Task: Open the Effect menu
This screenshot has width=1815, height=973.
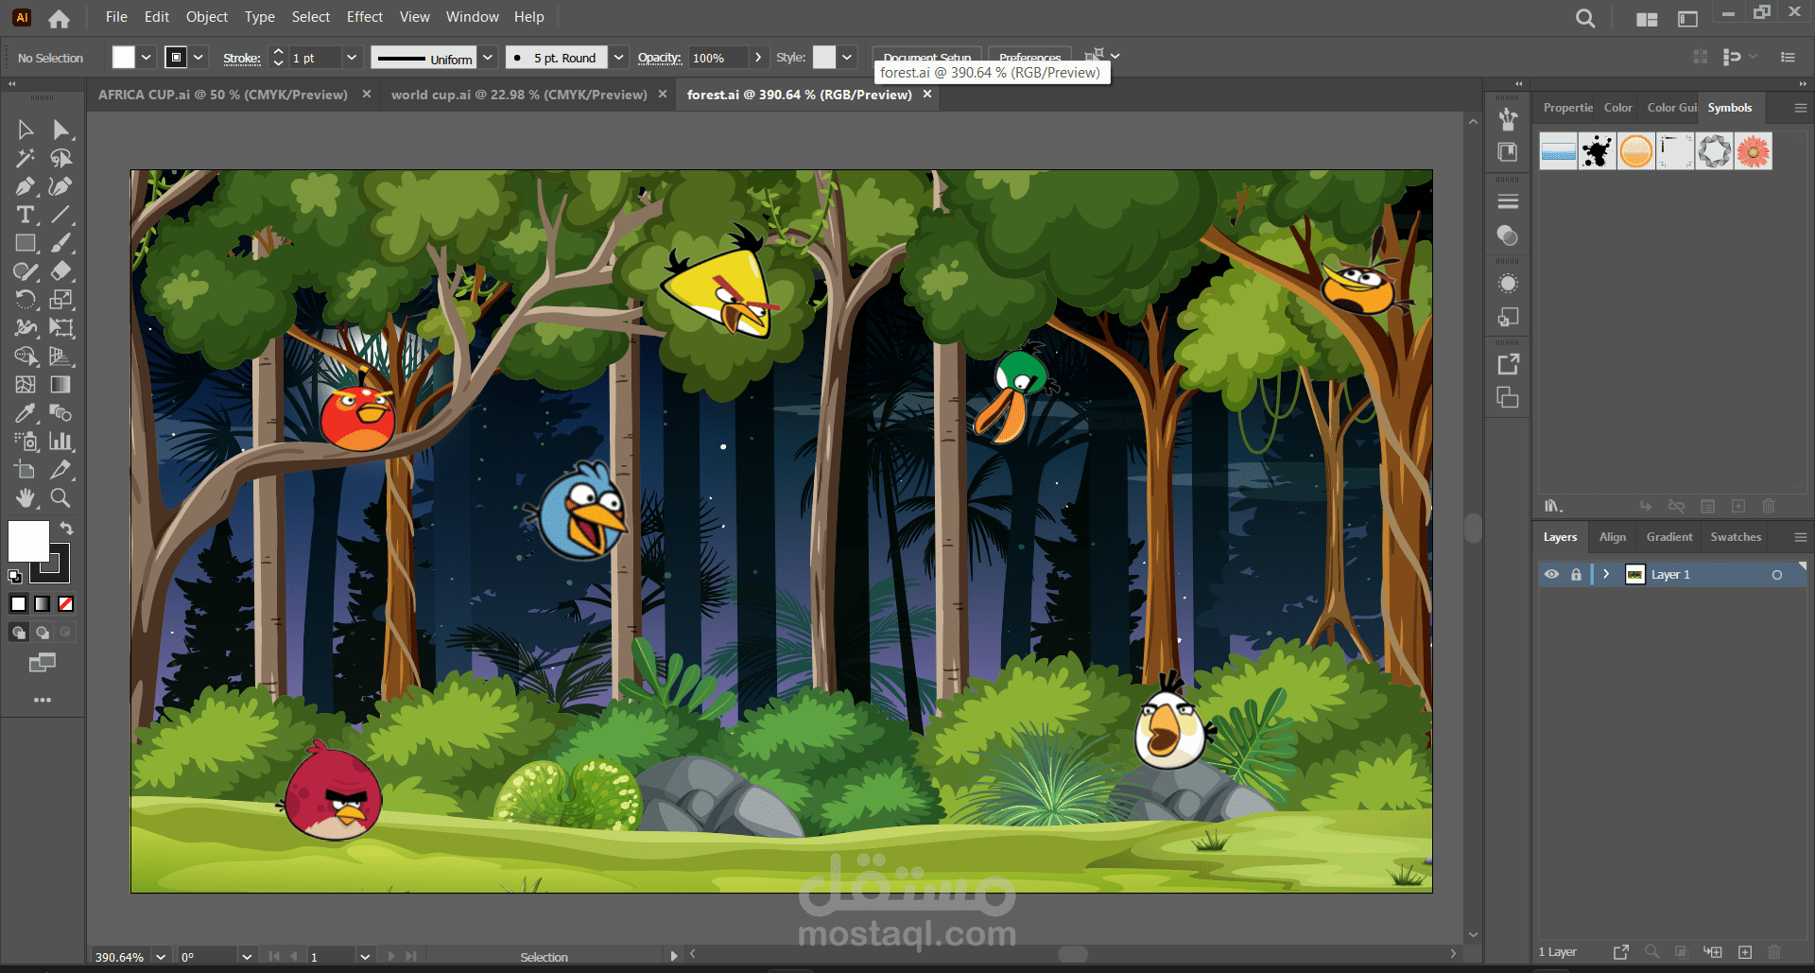Action: click(x=365, y=17)
